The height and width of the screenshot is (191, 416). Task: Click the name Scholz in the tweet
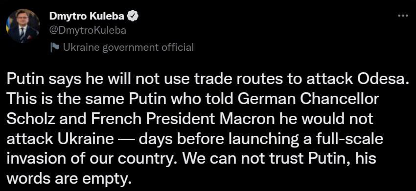pyautogui.click(x=30, y=120)
